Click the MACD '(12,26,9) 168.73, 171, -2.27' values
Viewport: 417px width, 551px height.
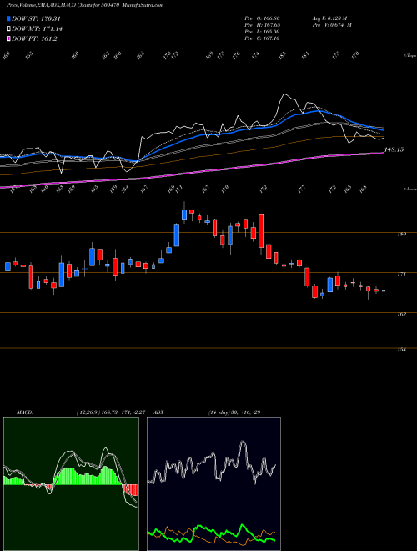click(x=111, y=412)
